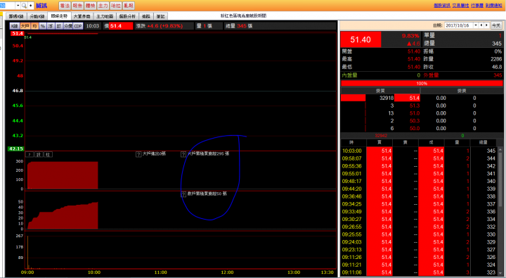
Task: Go to previous date with left arrow
Action: 481,25
